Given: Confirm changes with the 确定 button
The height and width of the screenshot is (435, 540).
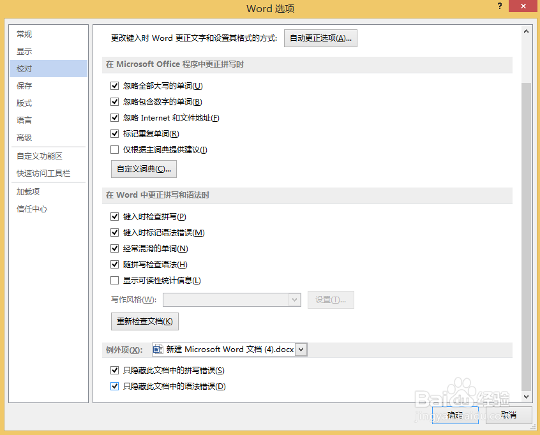Looking at the screenshot, I should click(455, 415).
